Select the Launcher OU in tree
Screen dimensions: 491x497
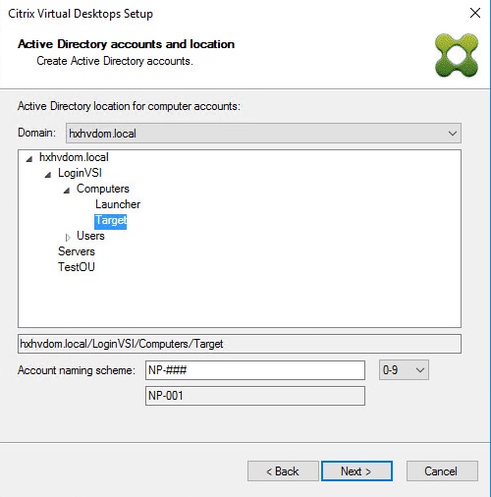click(118, 204)
